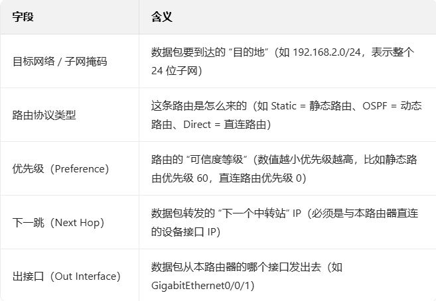This screenshot has height=301, width=436.
Task: Click the GigabitEthernet0/0/1 example text
Action: [200, 286]
